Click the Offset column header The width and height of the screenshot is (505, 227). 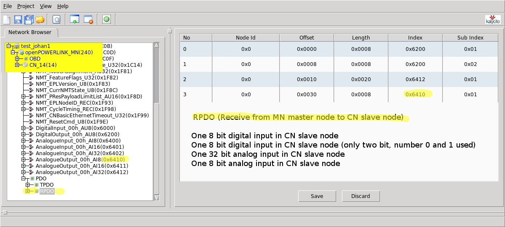coord(307,37)
